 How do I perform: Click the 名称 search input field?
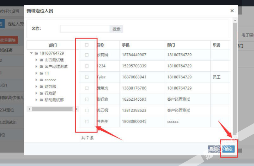click(85, 29)
